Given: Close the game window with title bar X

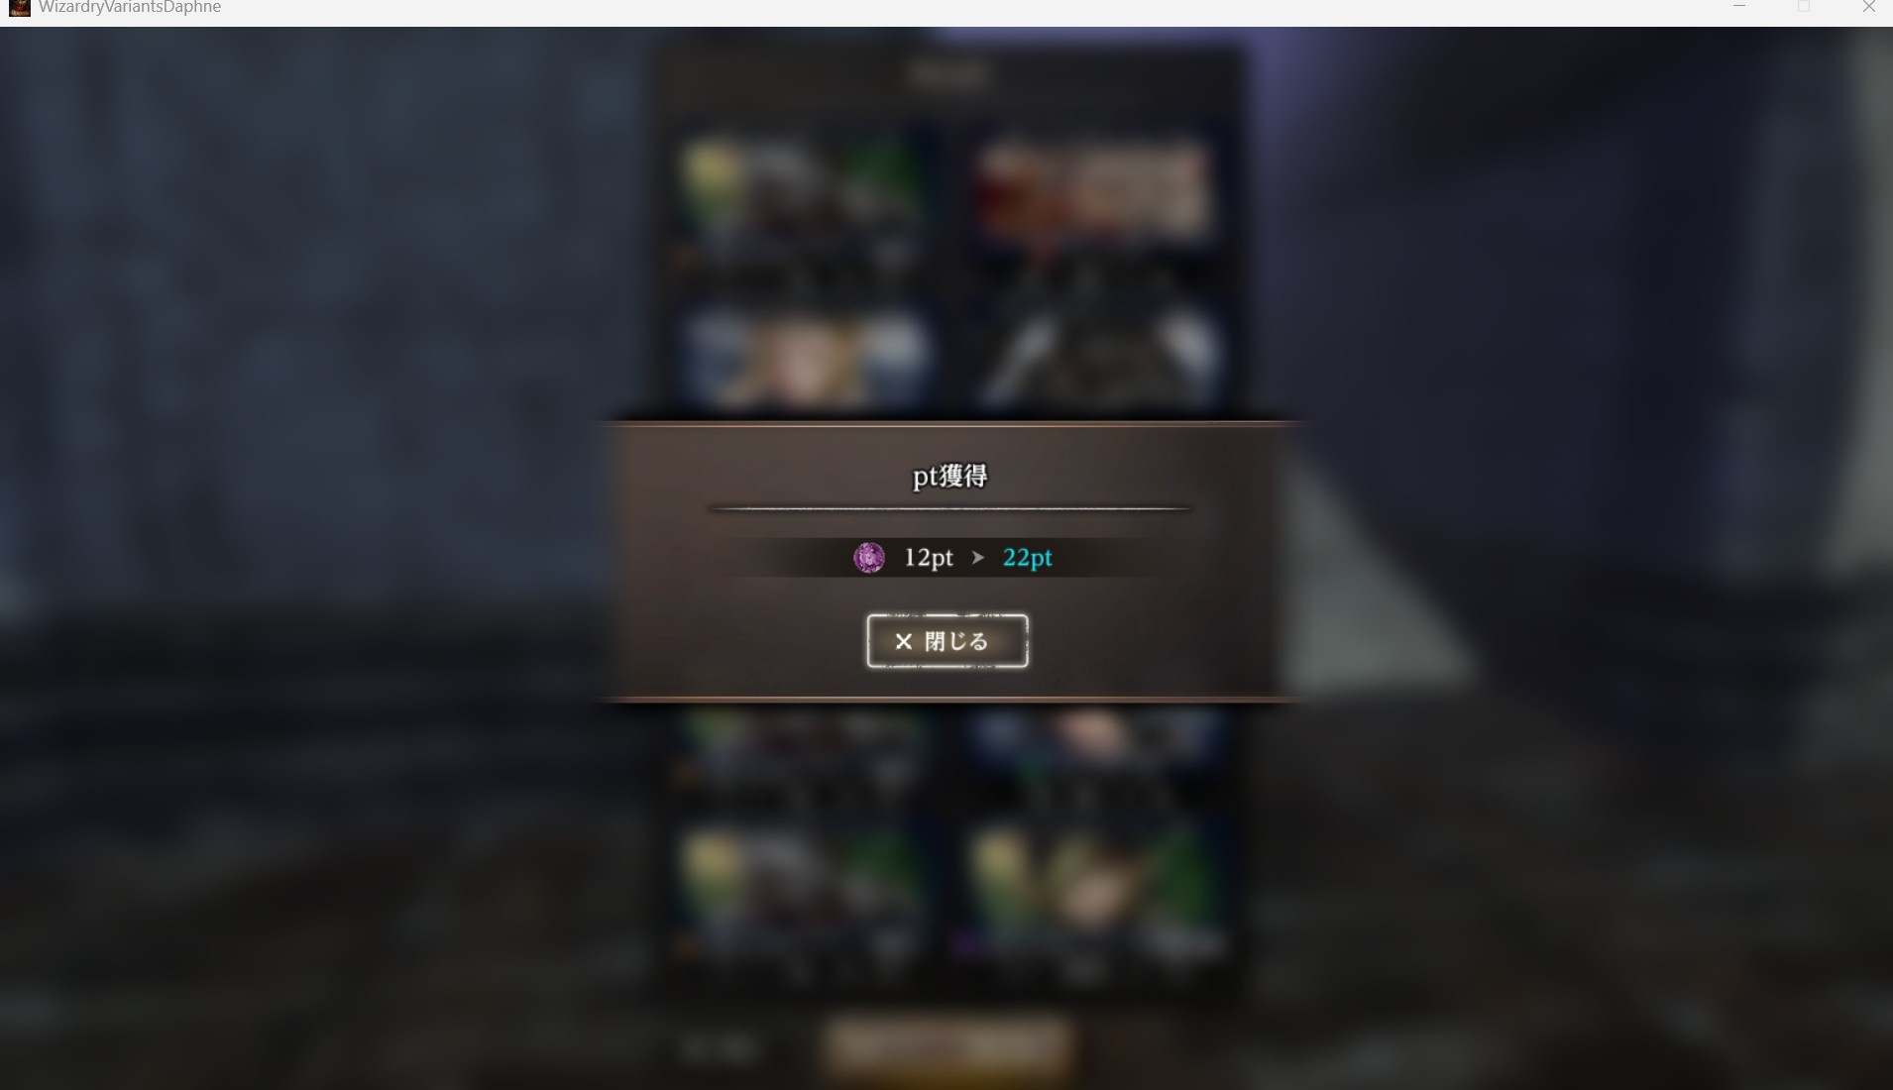Looking at the screenshot, I should 1868,7.
